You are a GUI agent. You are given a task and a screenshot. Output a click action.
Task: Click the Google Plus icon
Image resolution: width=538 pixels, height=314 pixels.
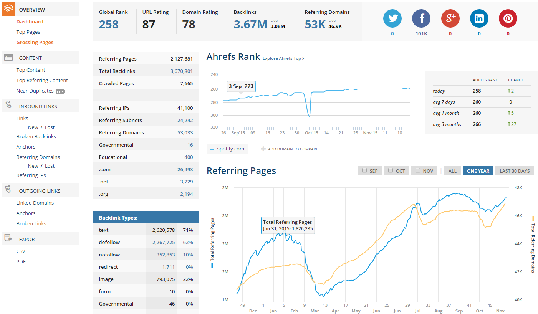[450, 18]
